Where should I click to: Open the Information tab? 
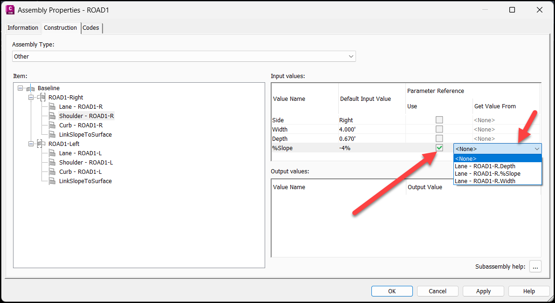click(x=23, y=28)
